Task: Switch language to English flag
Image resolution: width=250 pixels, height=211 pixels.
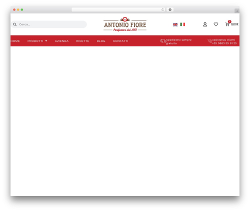Action: pyautogui.click(x=175, y=24)
